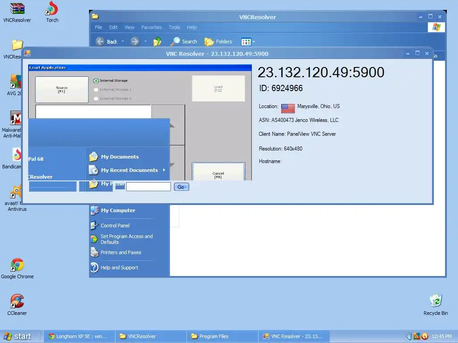Select the External Storage 2 radio button

click(x=96, y=99)
